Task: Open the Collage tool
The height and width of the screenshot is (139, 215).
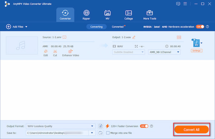Action: click(x=129, y=15)
